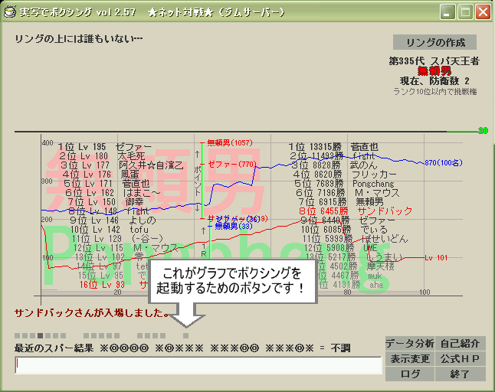Minimize the boxing game window
495x392 pixels.
coord(447,11)
